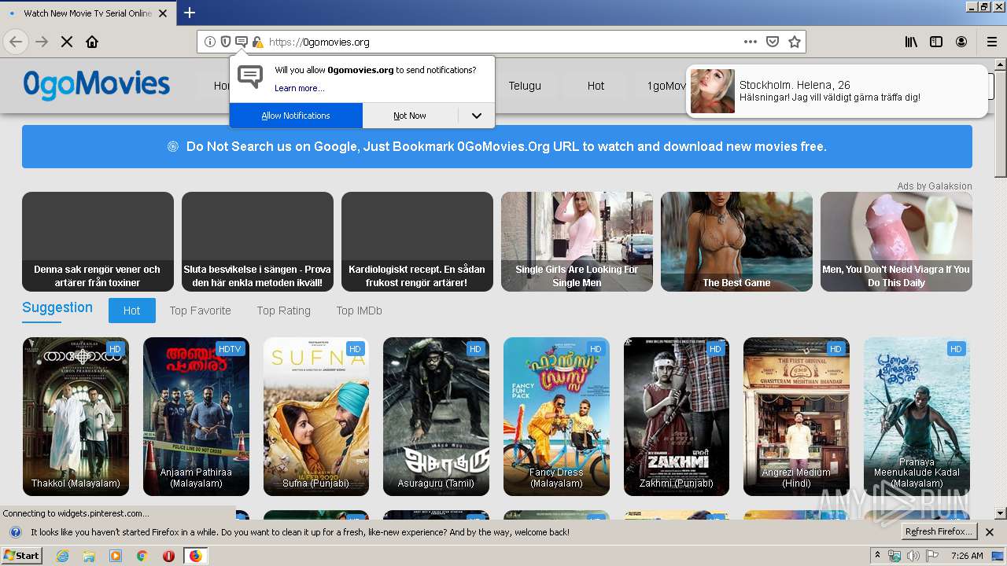Open the 0goMovies site logo
The image size is (1007, 566).
(96, 84)
